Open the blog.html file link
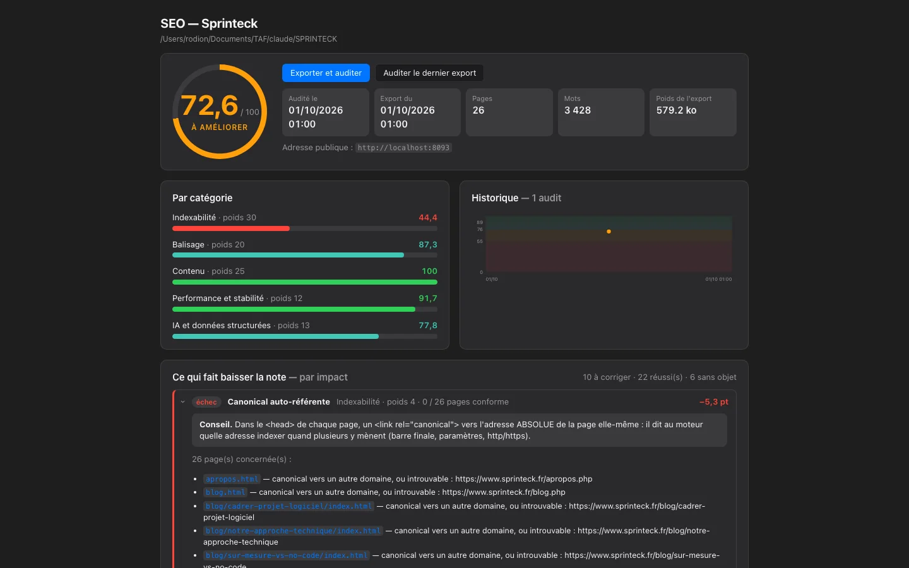The height and width of the screenshot is (568, 909). pos(225,492)
